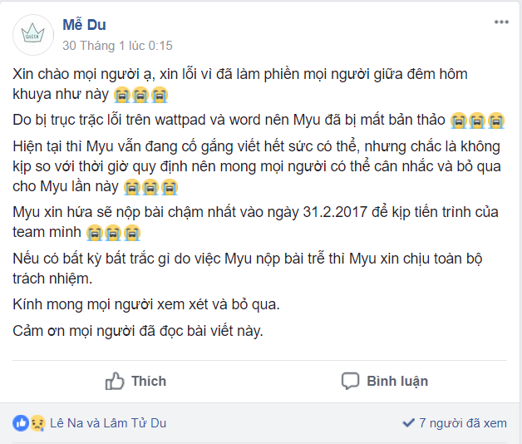Like the post using Thích
Viewport: 522px width, 444px height.
[135, 381]
